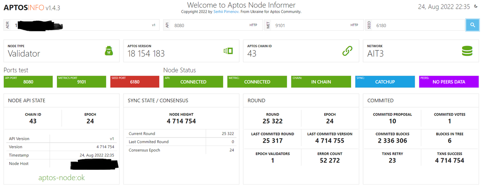Click the NODE API STATE panel heading

pos(28,100)
